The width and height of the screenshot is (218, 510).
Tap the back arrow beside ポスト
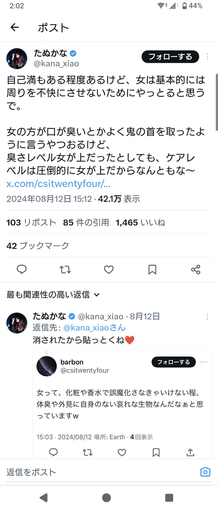[x=15, y=28]
